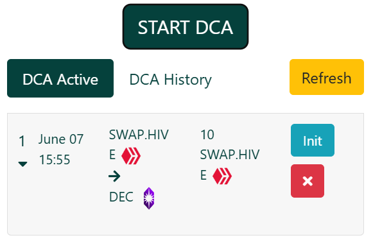Cancel the order with the red X button
Screen dimensions: 373x240
tap(308, 181)
